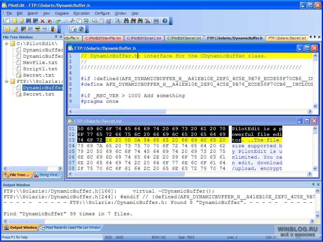Click the Secret.txt hex view horizontal scrollbar thumb
Image resolution: width=323 pixels, height=242 pixels.
129,174
